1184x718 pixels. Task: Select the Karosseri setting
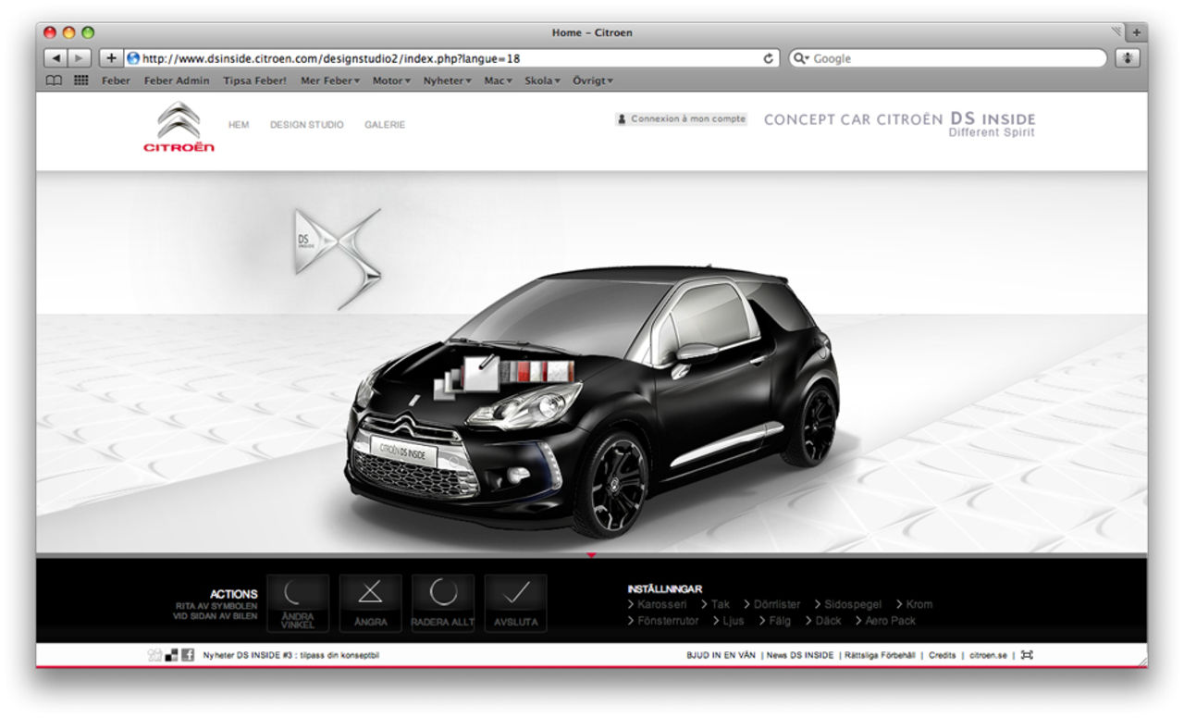tap(661, 604)
